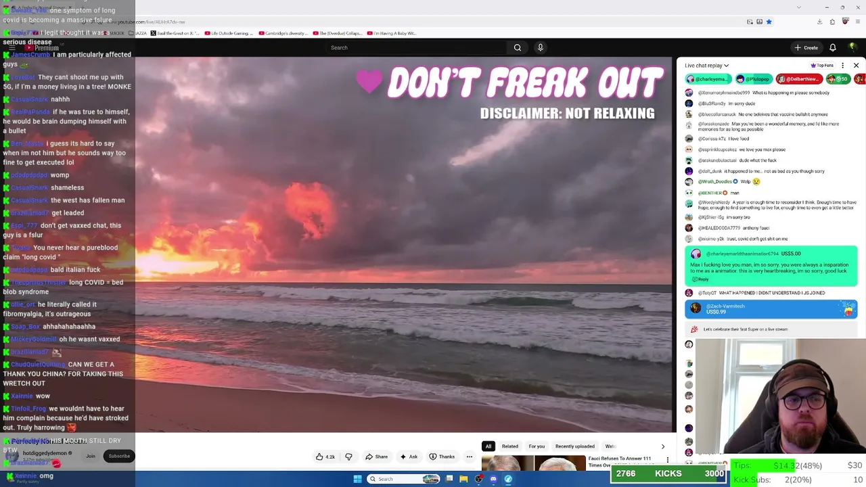This screenshot has height=487, width=866.
Task: Join the channel membership
Action: (x=90, y=456)
